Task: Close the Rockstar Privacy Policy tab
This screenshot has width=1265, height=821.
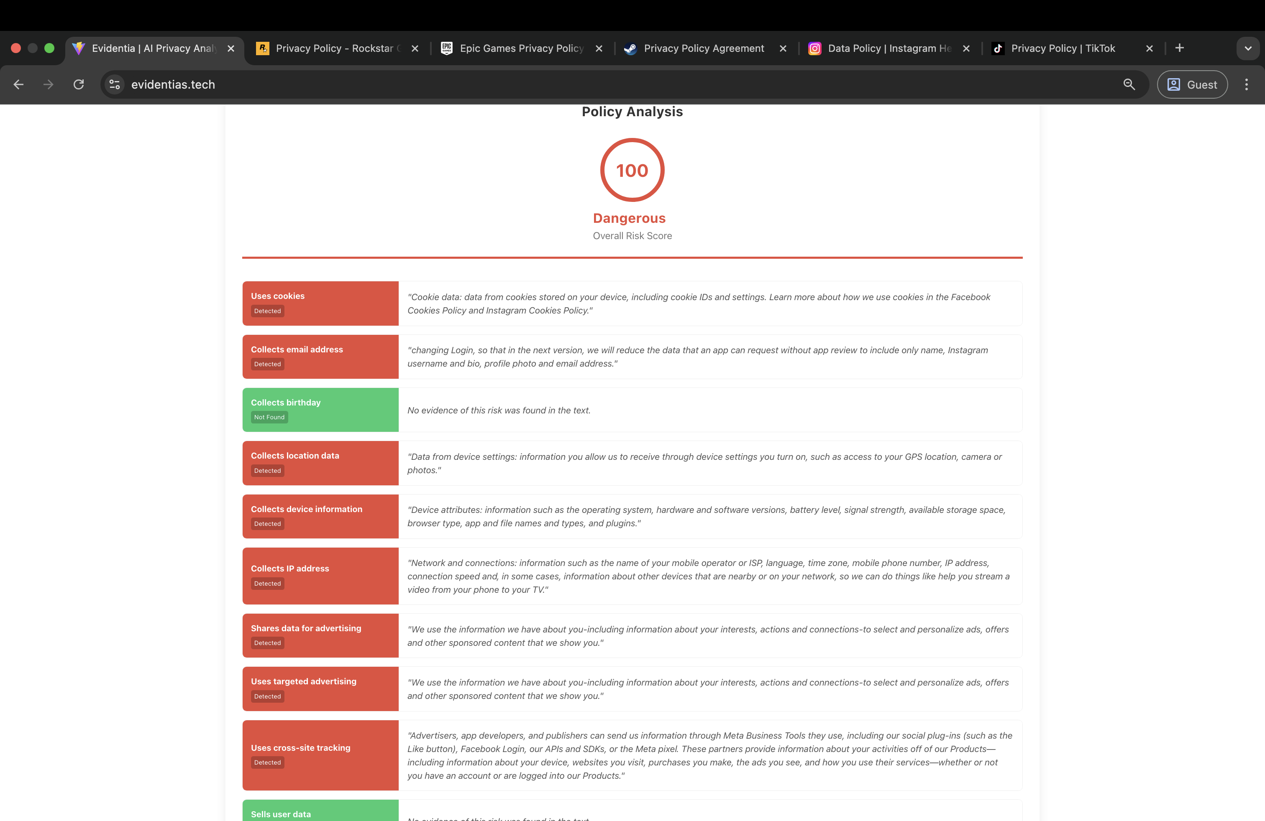Action: tap(415, 48)
